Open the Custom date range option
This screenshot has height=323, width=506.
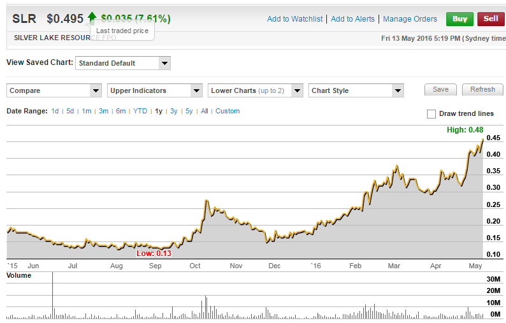pos(228,111)
